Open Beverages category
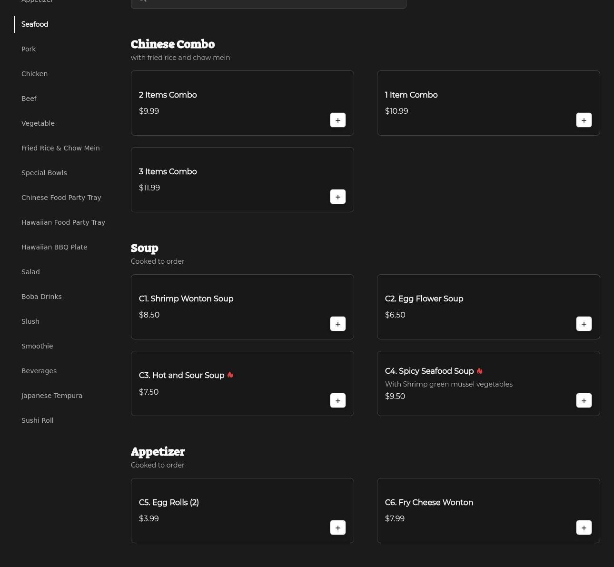 coord(39,371)
